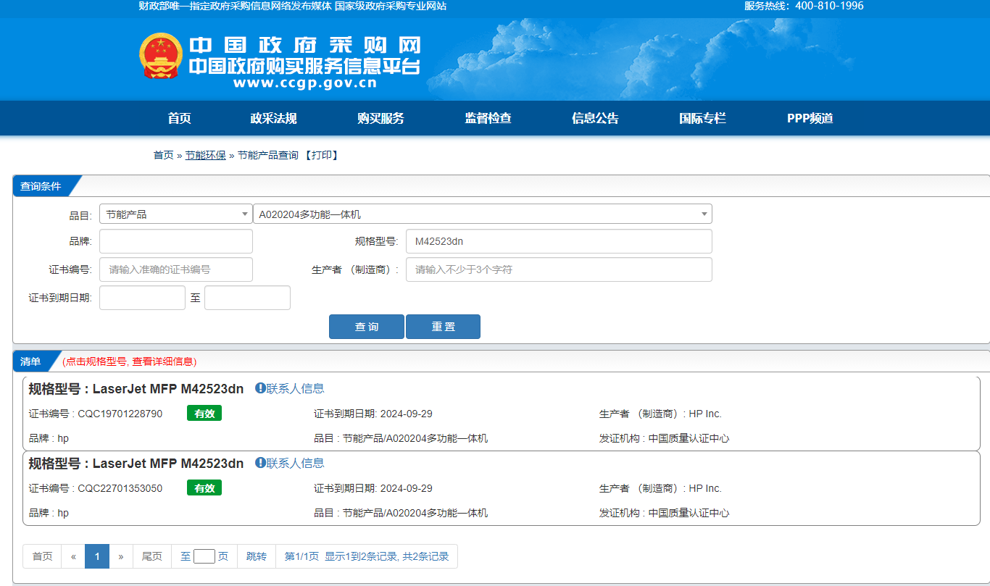The height and width of the screenshot is (586, 990).
Task: Select 监督检查 in the navigation bar
Action: 488,118
